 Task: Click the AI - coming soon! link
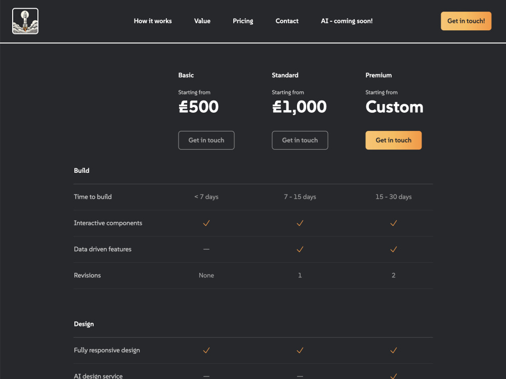click(347, 21)
